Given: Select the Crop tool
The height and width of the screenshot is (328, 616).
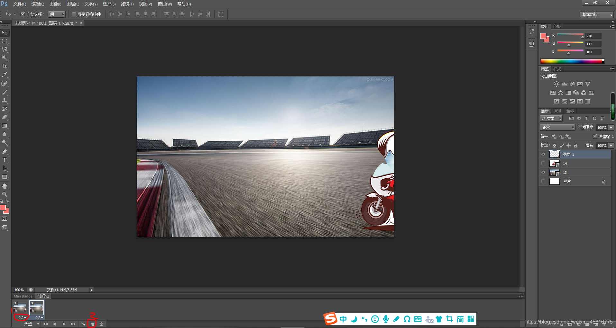Looking at the screenshot, I should [x=5, y=66].
